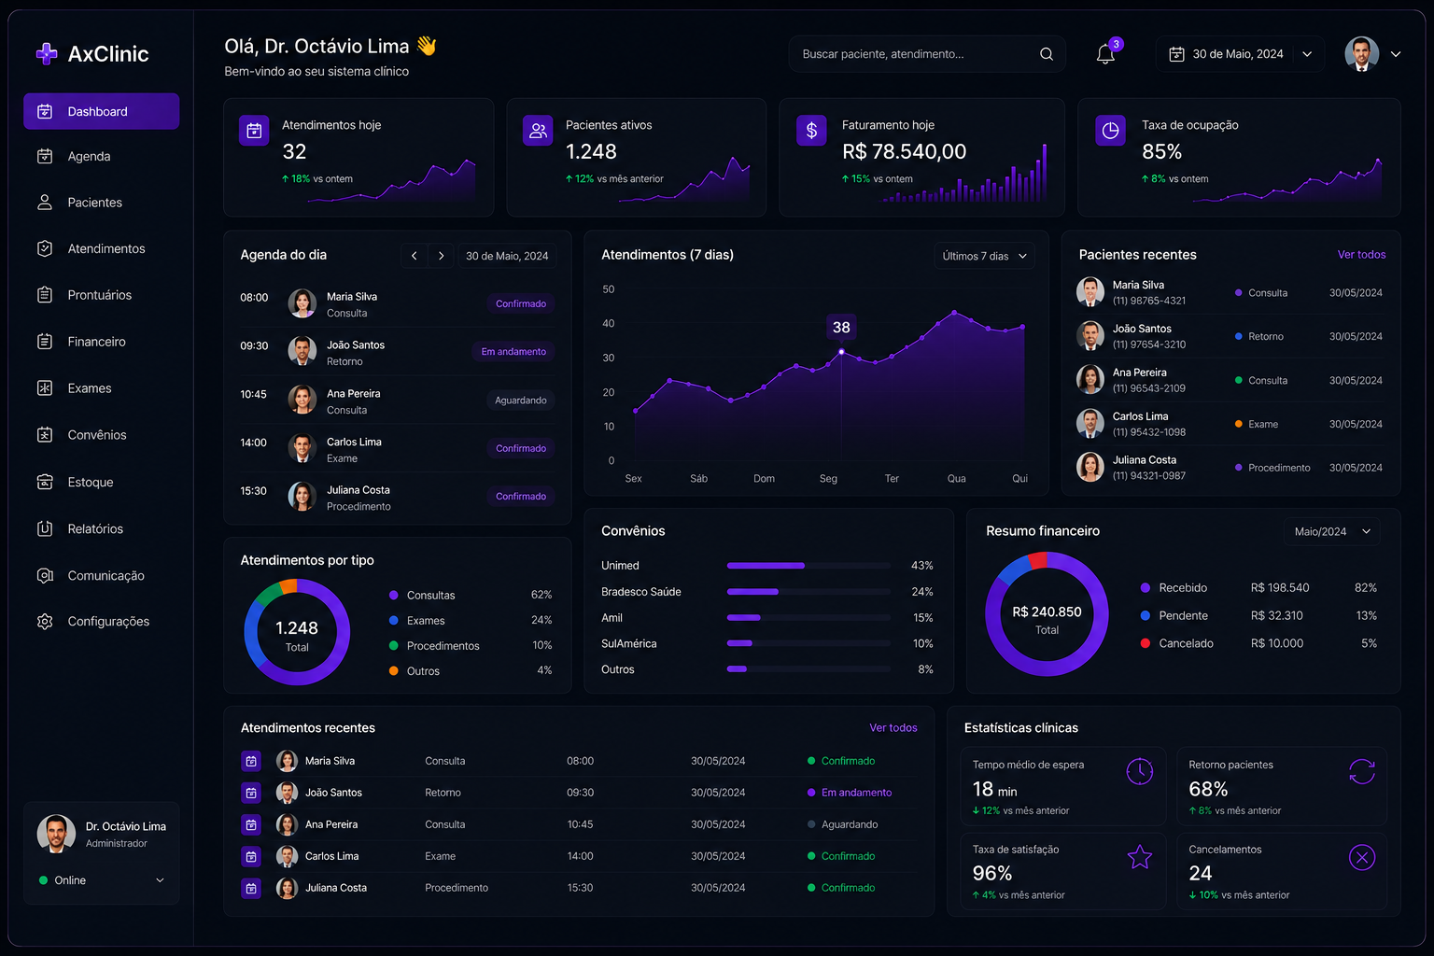This screenshot has height=956, width=1434.
Task: Expand the Últimos 7 dias dropdown
Action: (x=984, y=256)
